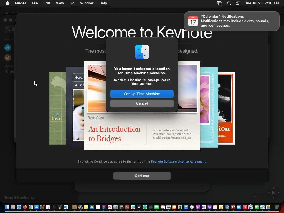Screen dimensions: 284x213
Task: Click the compass in the background Maps window
Action: [274, 193]
